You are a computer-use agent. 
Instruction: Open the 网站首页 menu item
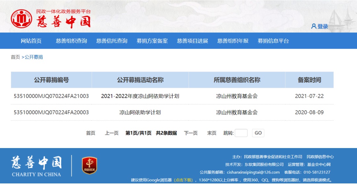tap(31, 41)
